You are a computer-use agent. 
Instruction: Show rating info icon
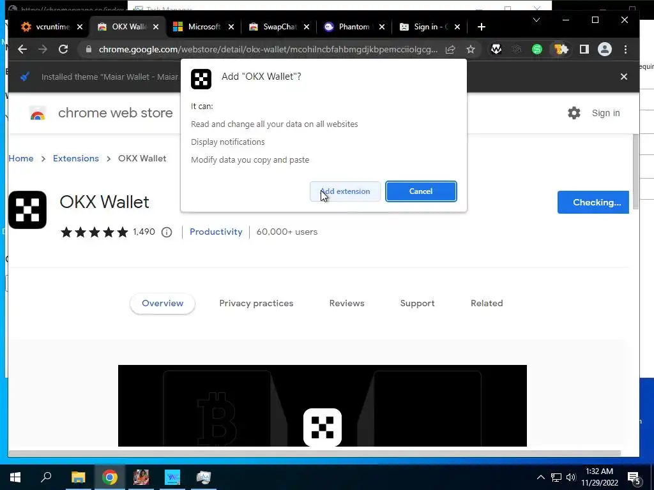167,232
